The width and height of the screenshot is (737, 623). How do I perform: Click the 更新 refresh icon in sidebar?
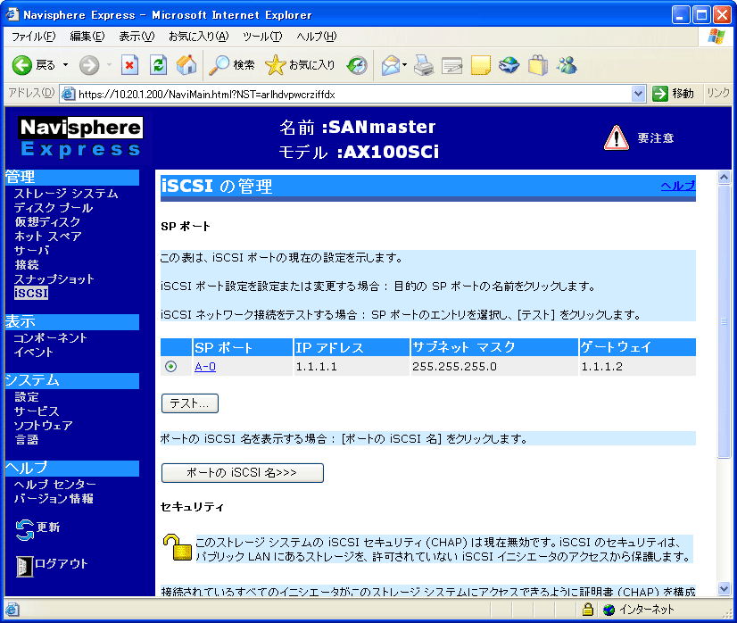point(25,529)
